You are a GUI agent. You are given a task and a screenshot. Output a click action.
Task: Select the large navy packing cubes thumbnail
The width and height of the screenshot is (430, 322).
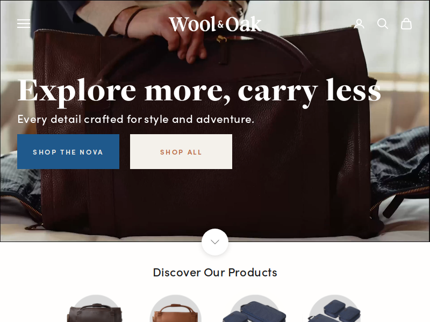pos(255,309)
